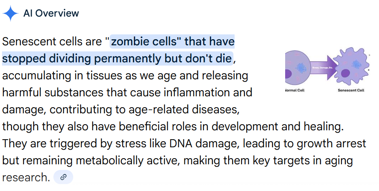Click the word "research." ending the overview

click(26, 177)
